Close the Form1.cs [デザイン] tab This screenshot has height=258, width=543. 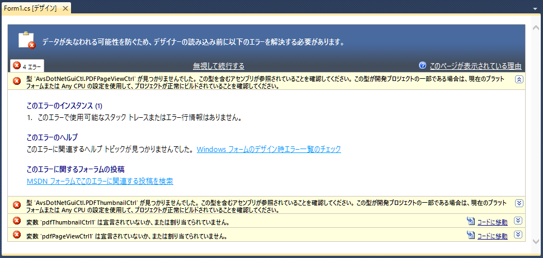(65, 8)
